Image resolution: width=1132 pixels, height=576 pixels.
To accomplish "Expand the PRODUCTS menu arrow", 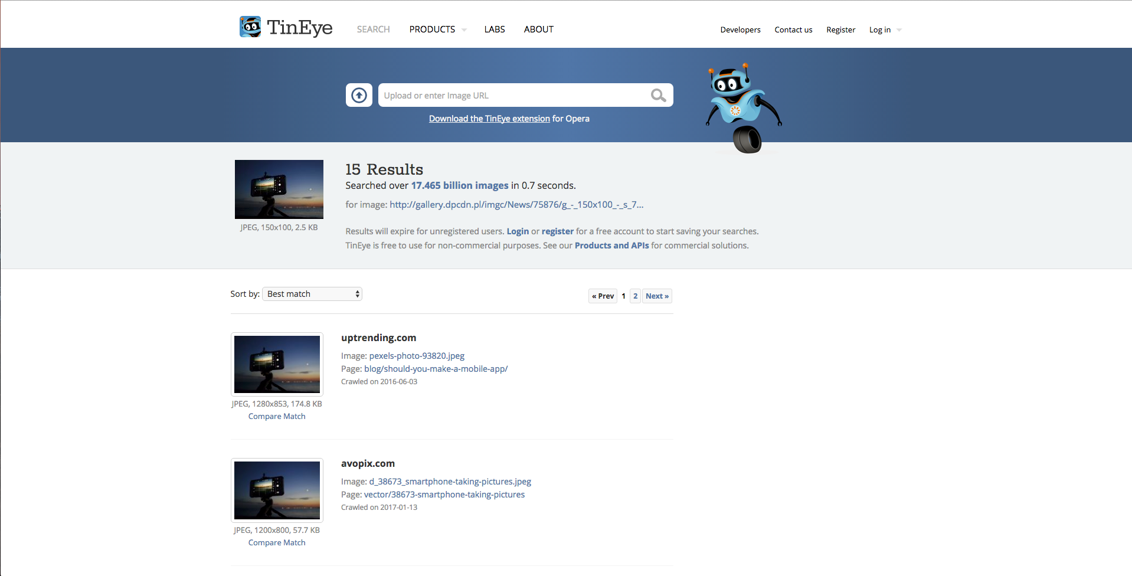I will point(464,30).
